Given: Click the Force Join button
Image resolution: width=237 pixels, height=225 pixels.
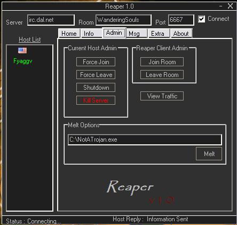Looking at the screenshot, I should (x=96, y=62).
